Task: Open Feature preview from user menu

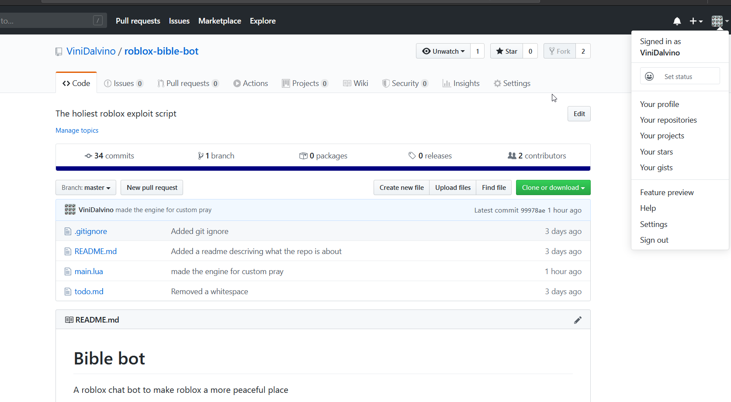Action: 680,192
